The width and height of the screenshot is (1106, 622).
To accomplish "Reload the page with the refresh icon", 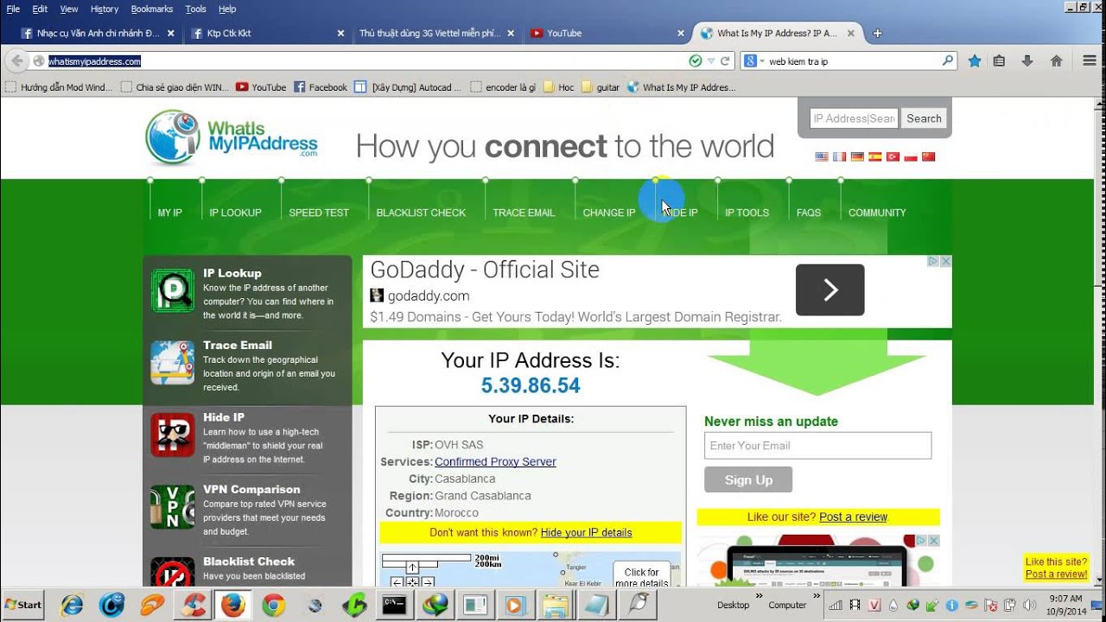I will 726,61.
